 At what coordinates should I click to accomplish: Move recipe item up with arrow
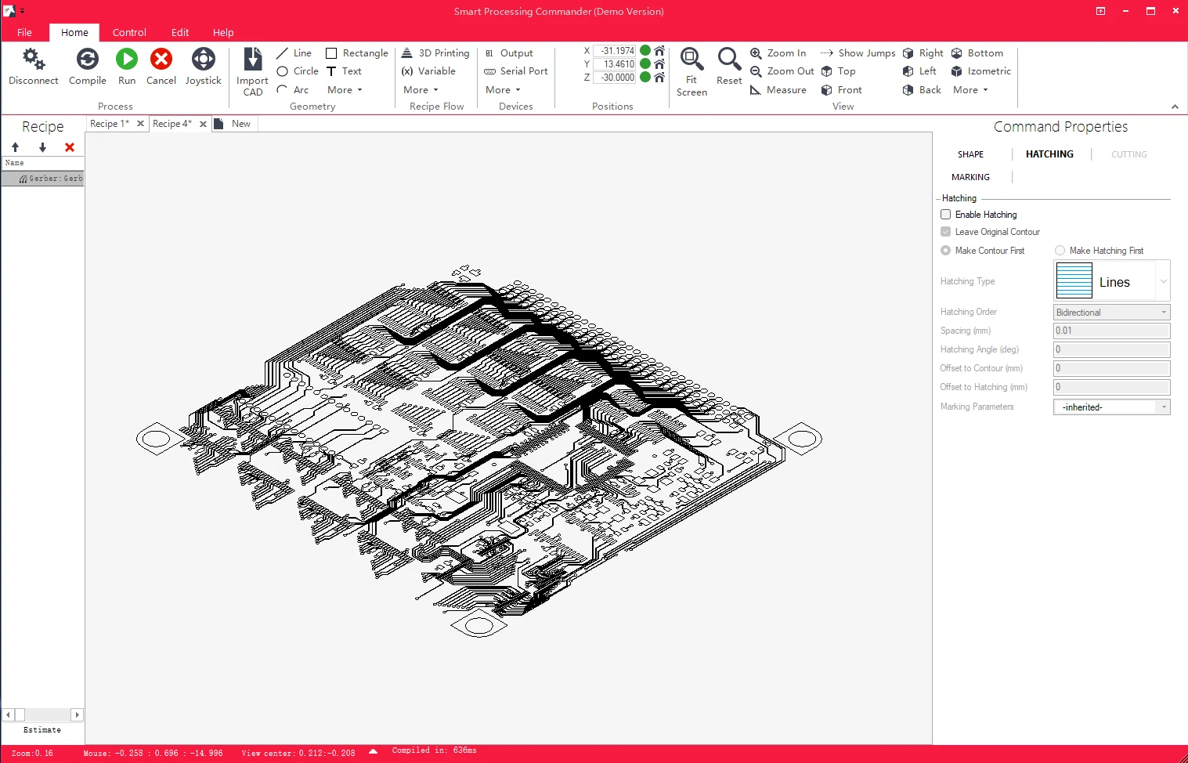pyautogui.click(x=15, y=147)
